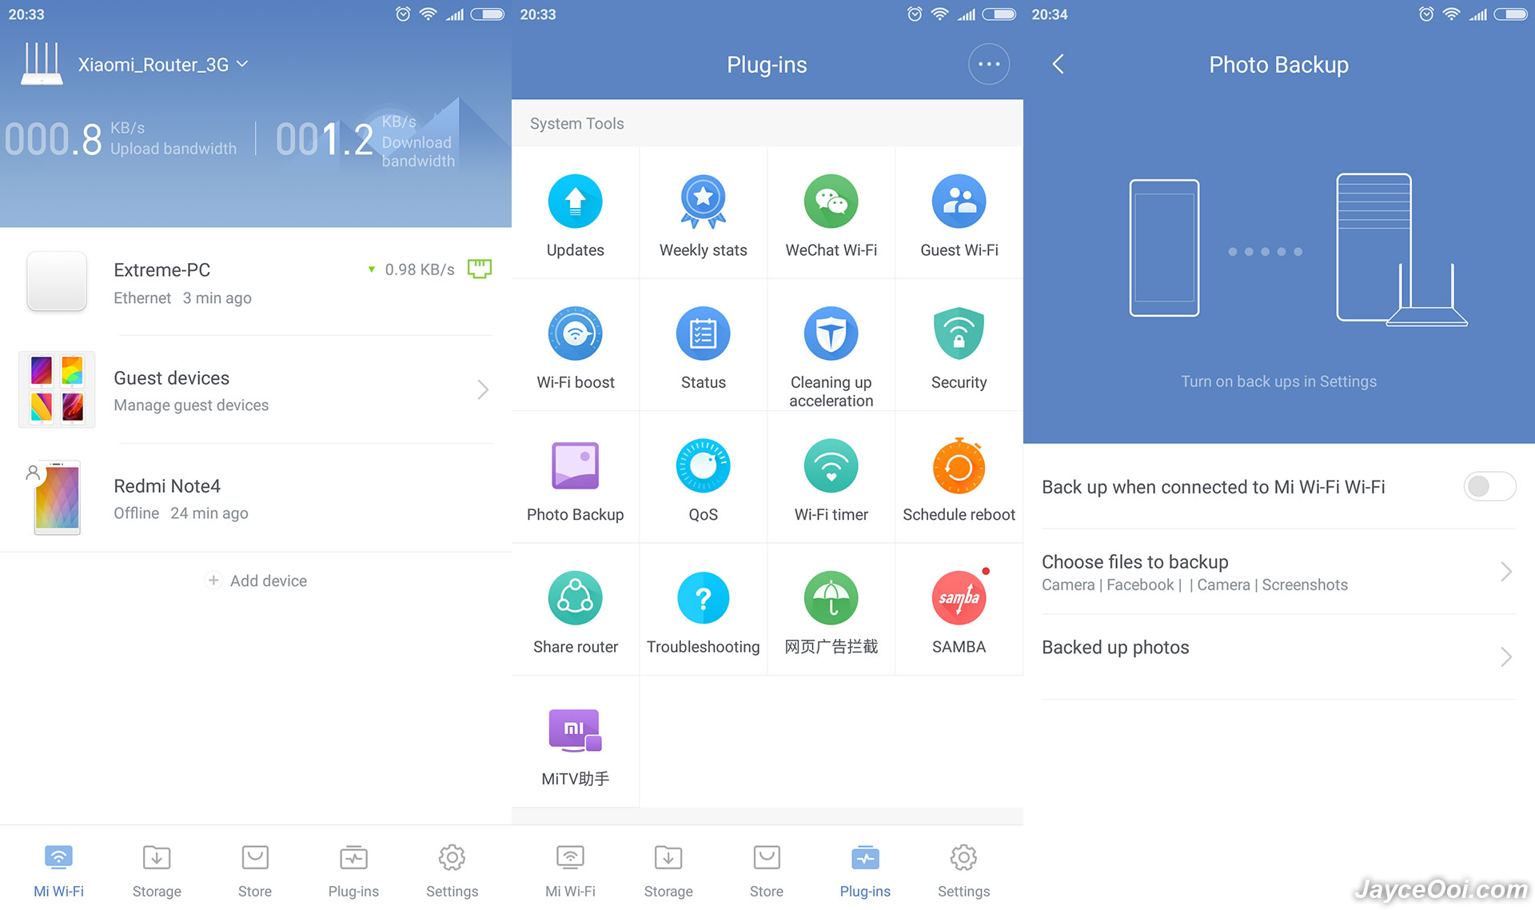Select the Wi-Fi Timer plugin
Image resolution: width=1535 pixels, height=910 pixels.
pyautogui.click(x=831, y=480)
